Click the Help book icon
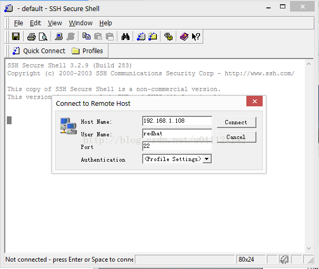The width and height of the screenshot is (319, 269). click(184, 37)
